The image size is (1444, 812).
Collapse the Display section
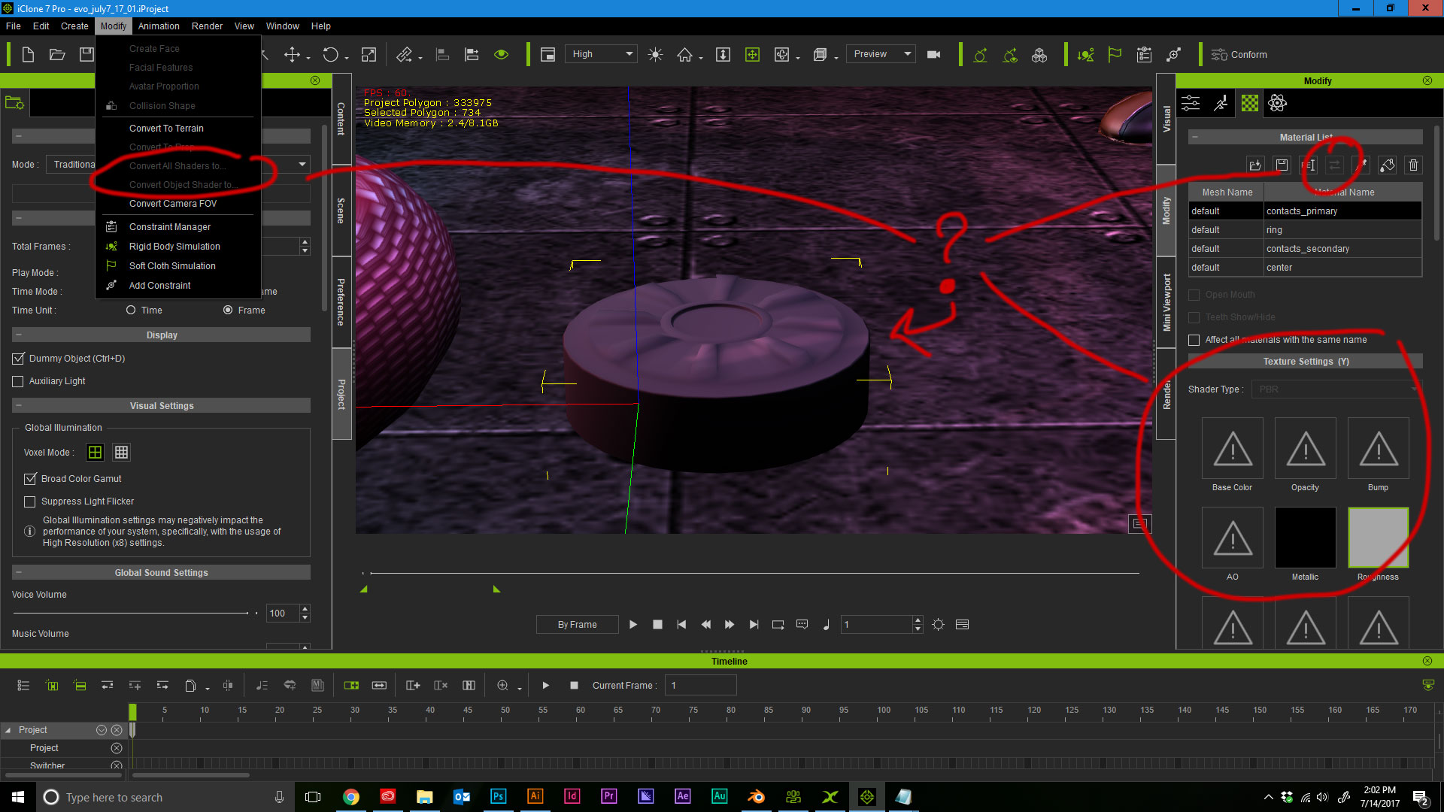(18, 335)
